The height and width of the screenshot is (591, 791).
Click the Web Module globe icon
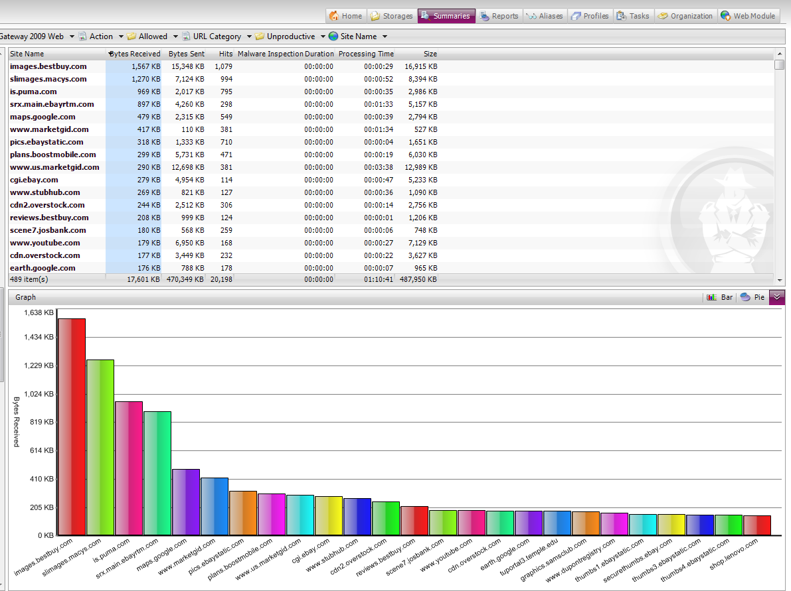[725, 16]
